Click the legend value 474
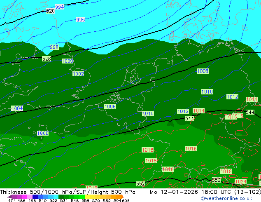261x202 pixels. 12,200
